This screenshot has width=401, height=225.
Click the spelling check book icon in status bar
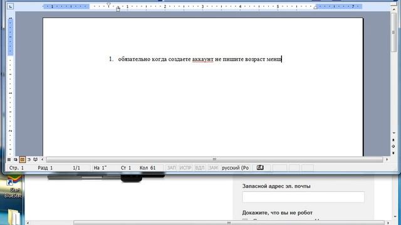(x=260, y=167)
